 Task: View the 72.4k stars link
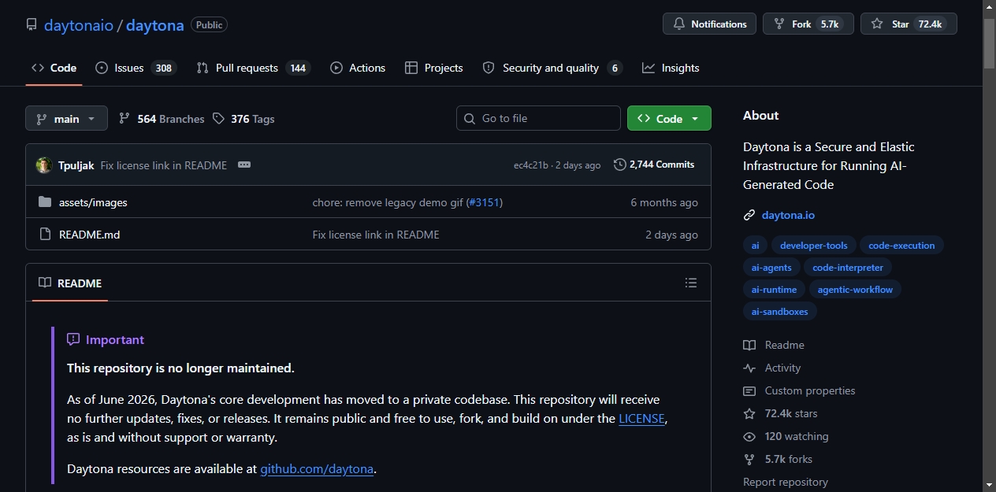tap(780, 413)
